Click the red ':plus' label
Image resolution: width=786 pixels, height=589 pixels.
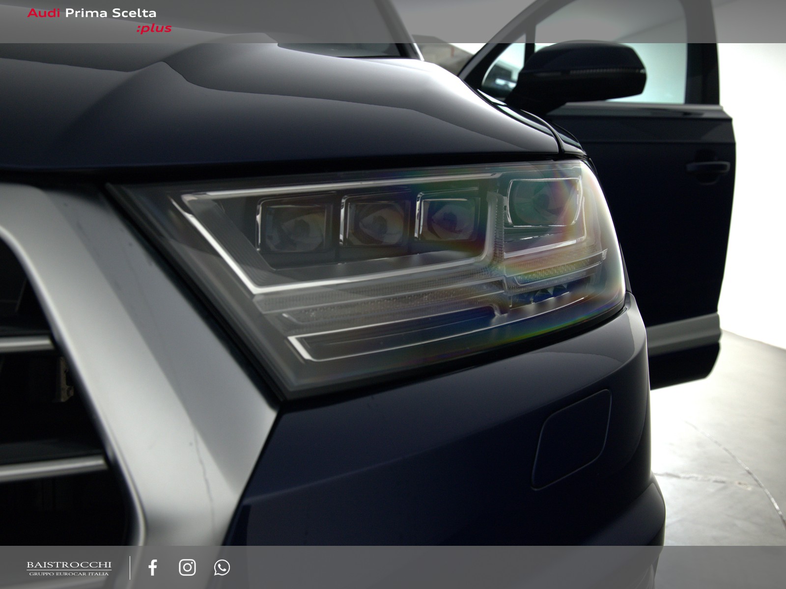154,28
